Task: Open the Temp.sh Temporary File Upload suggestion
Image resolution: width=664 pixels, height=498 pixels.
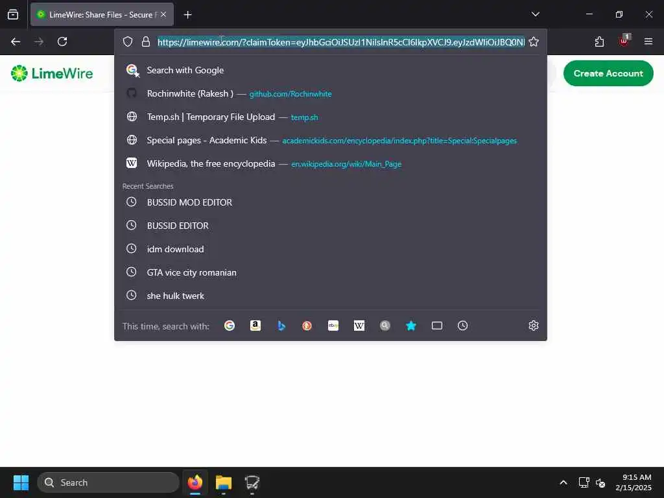Action: pos(330,117)
